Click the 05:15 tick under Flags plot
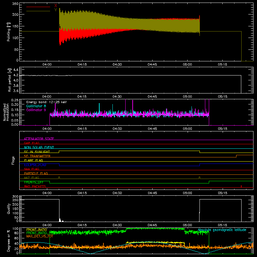257x257 pixels. pyautogui.click(x=222, y=193)
